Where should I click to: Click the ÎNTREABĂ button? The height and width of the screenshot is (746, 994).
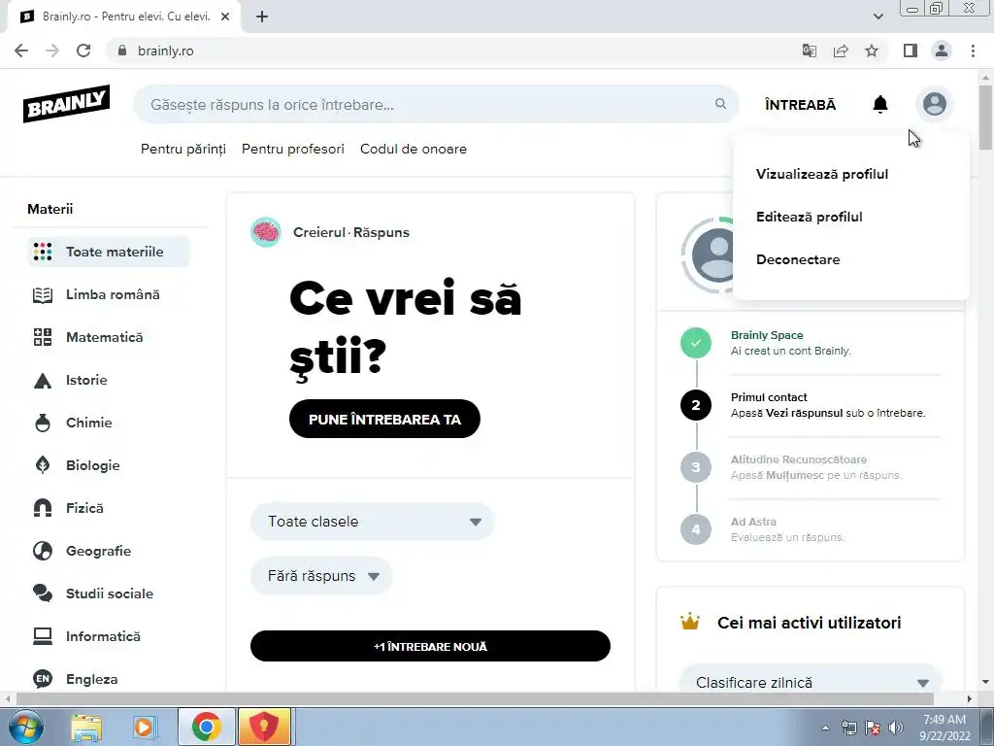click(800, 105)
